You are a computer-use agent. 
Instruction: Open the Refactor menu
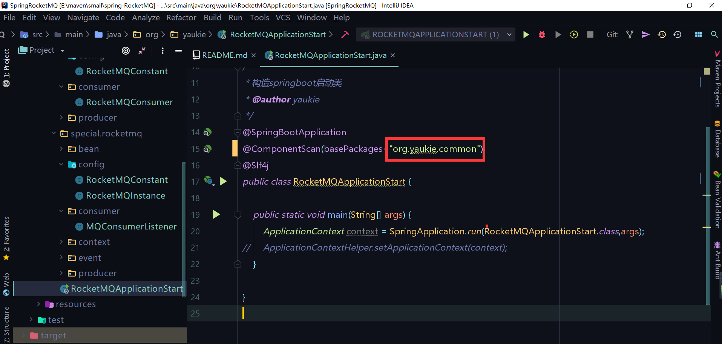181,18
